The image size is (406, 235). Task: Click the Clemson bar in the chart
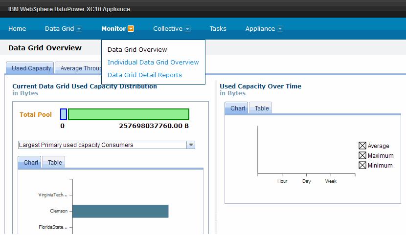click(x=120, y=211)
